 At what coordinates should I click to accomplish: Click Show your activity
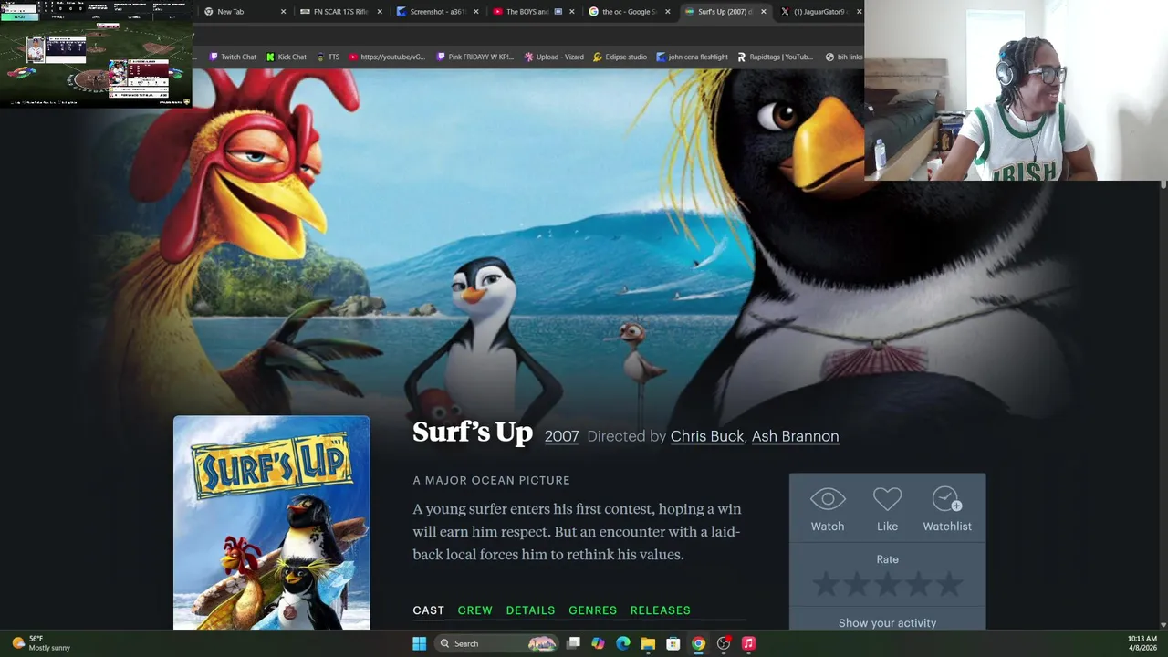[887, 623]
